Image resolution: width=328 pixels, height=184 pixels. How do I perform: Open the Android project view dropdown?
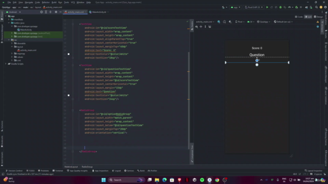14,12
